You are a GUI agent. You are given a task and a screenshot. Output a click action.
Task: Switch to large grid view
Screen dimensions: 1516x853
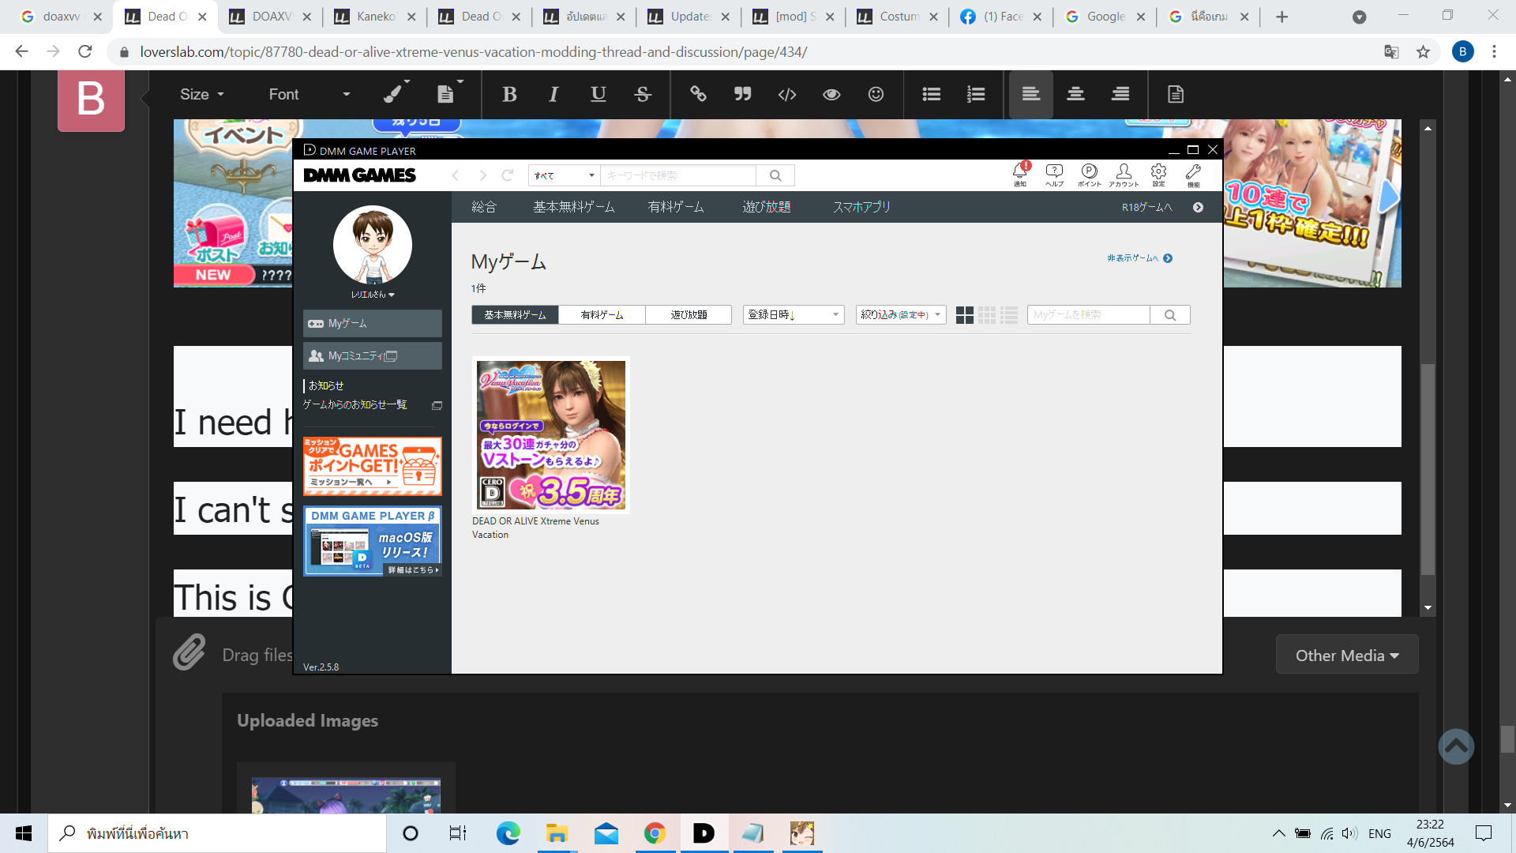click(x=964, y=315)
